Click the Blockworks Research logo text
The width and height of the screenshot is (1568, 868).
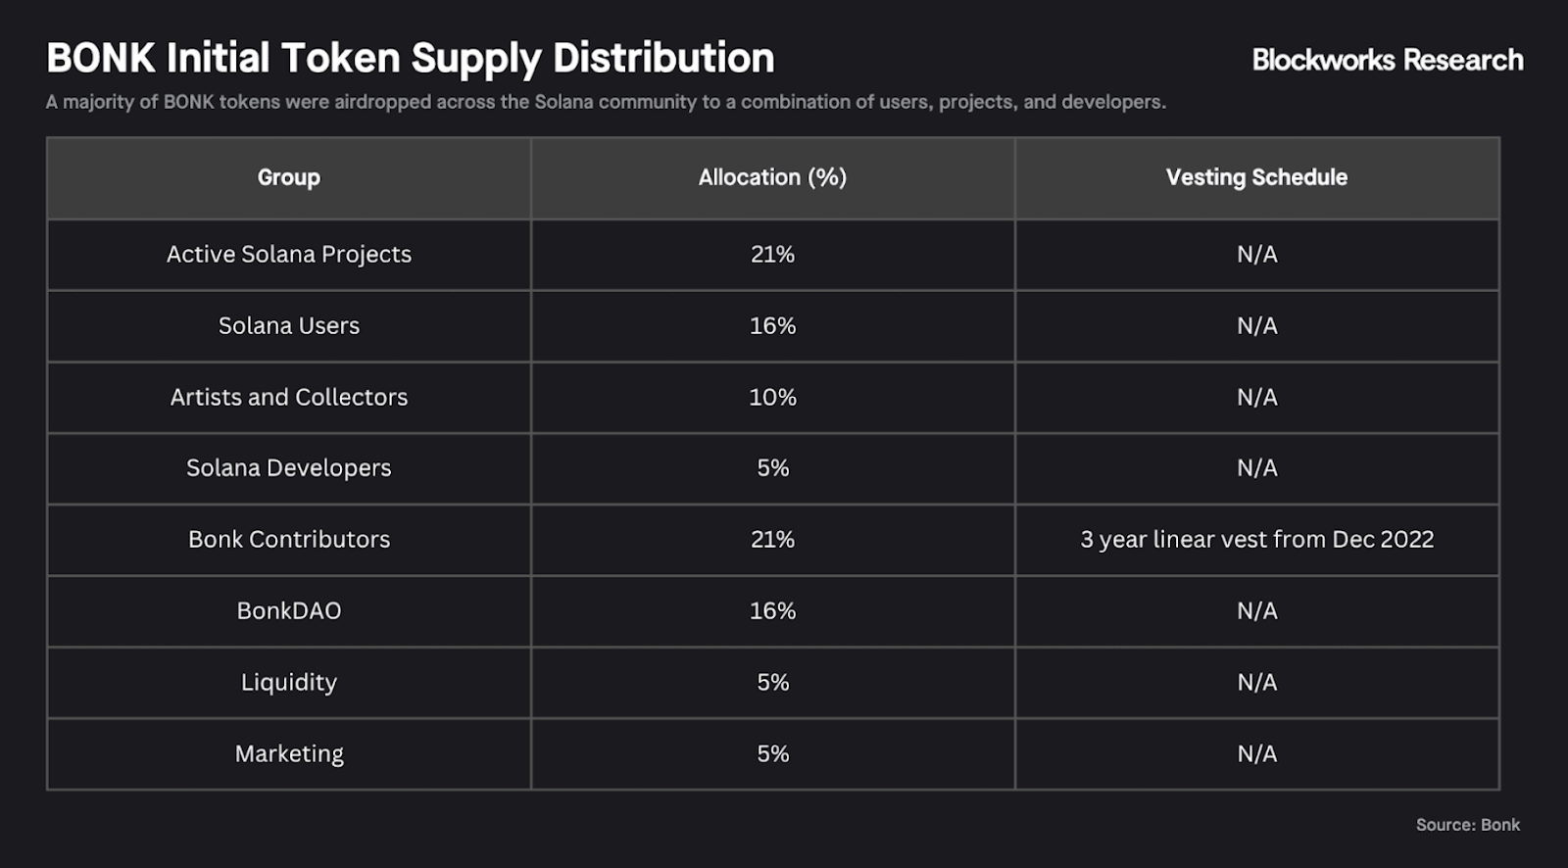pos(1388,60)
